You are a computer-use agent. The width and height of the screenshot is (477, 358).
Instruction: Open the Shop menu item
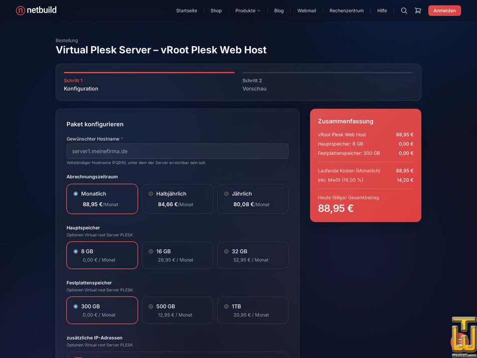point(216,11)
